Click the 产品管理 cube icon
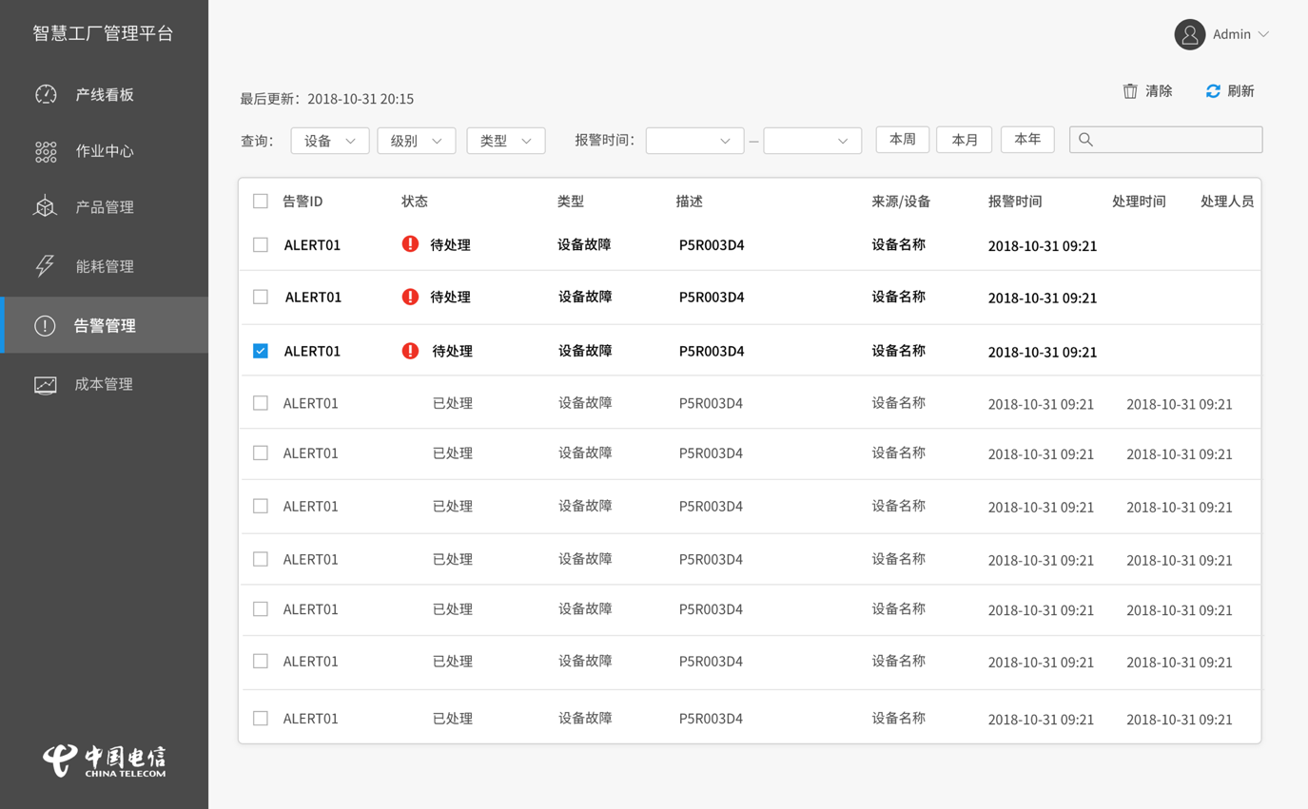This screenshot has width=1308, height=809. pyautogui.click(x=46, y=207)
